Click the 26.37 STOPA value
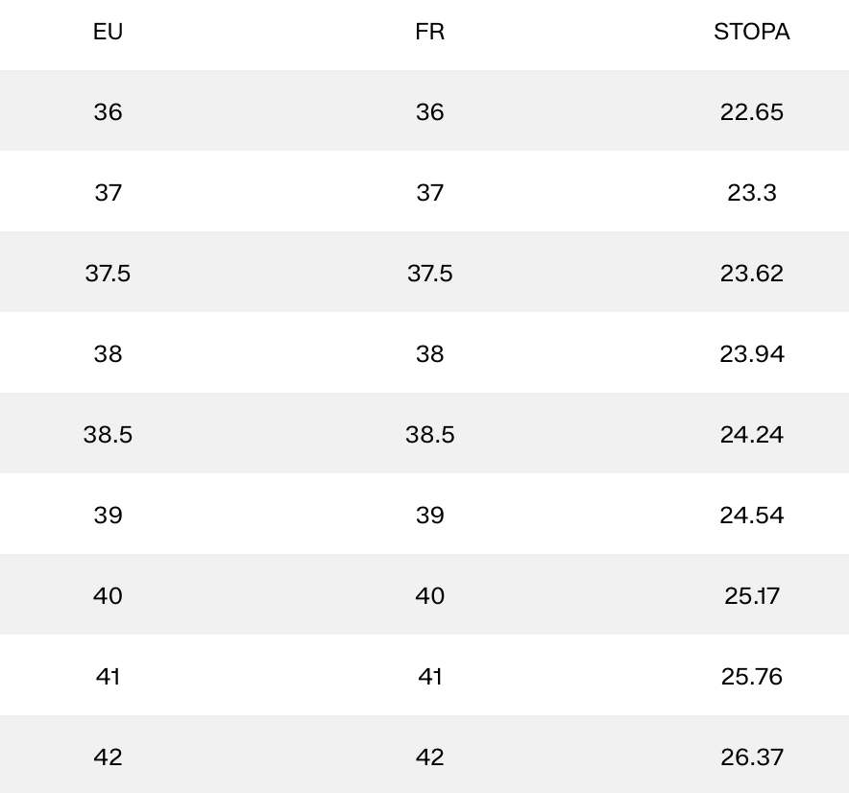The width and height of the screenshot is (849, 793). point(751,757)
